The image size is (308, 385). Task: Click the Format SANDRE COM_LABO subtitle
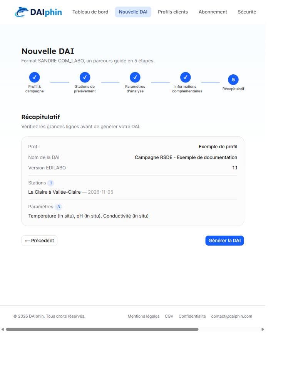pos(88,61)
